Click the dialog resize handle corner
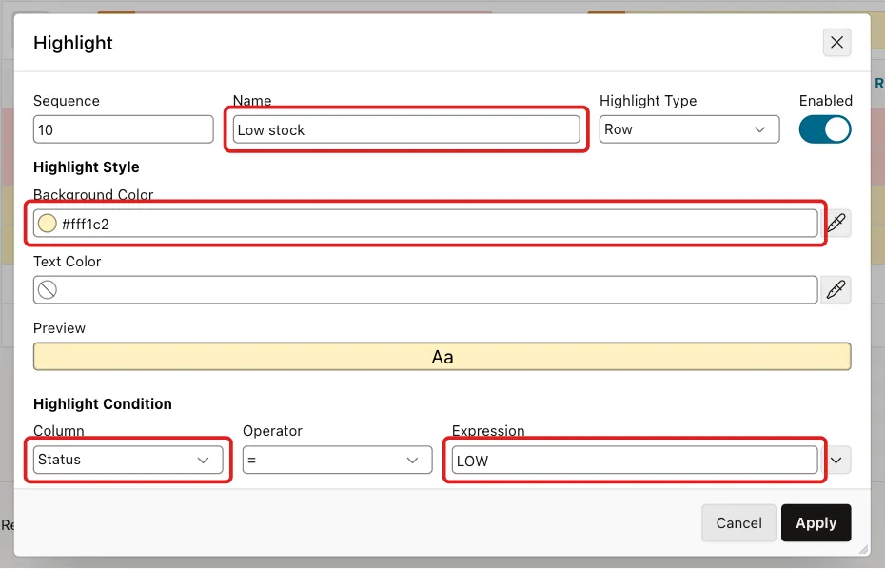The height and width of the screenshot is (569, 885). coord(863,549)
